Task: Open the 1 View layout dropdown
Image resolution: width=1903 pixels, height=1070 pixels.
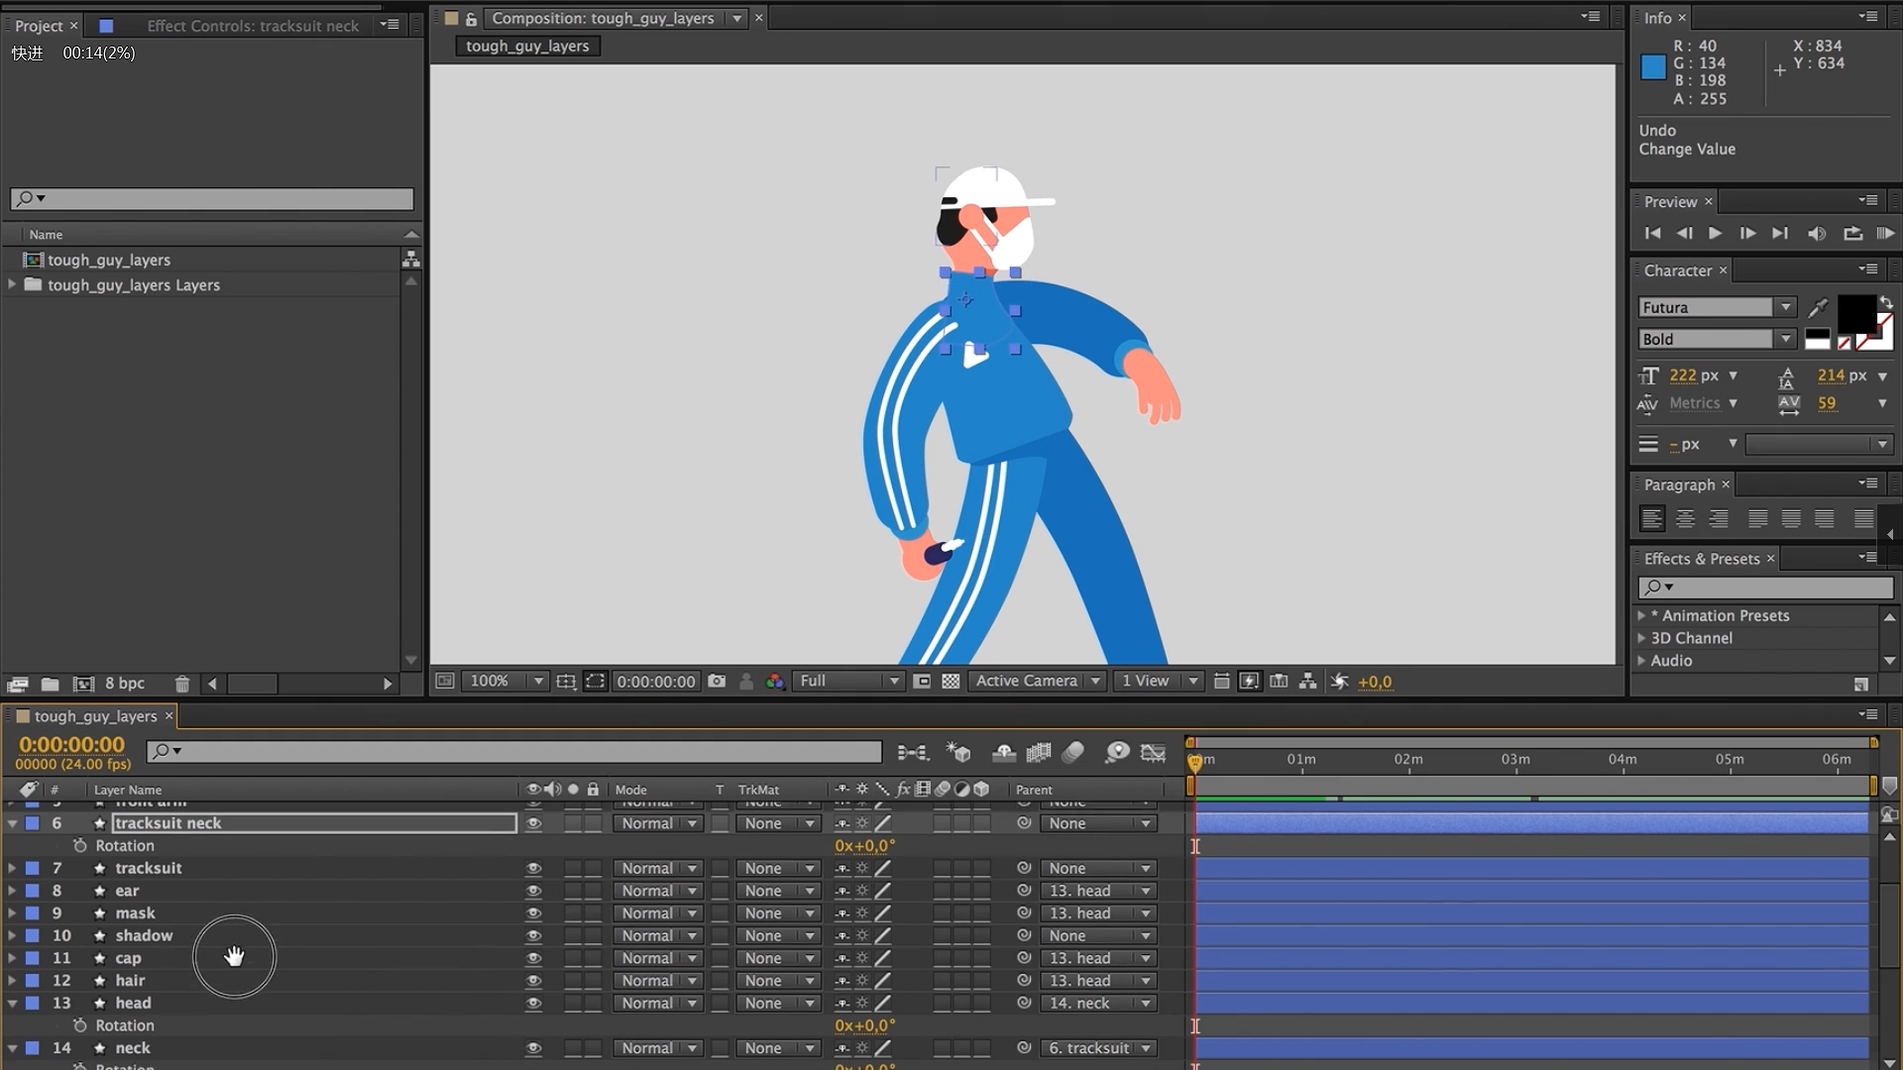Action: click(x=1158, y=682)
